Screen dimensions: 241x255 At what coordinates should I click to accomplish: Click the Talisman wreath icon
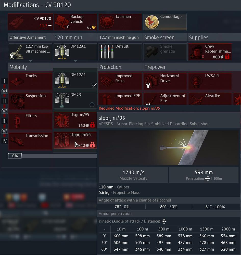click(107, 22)
